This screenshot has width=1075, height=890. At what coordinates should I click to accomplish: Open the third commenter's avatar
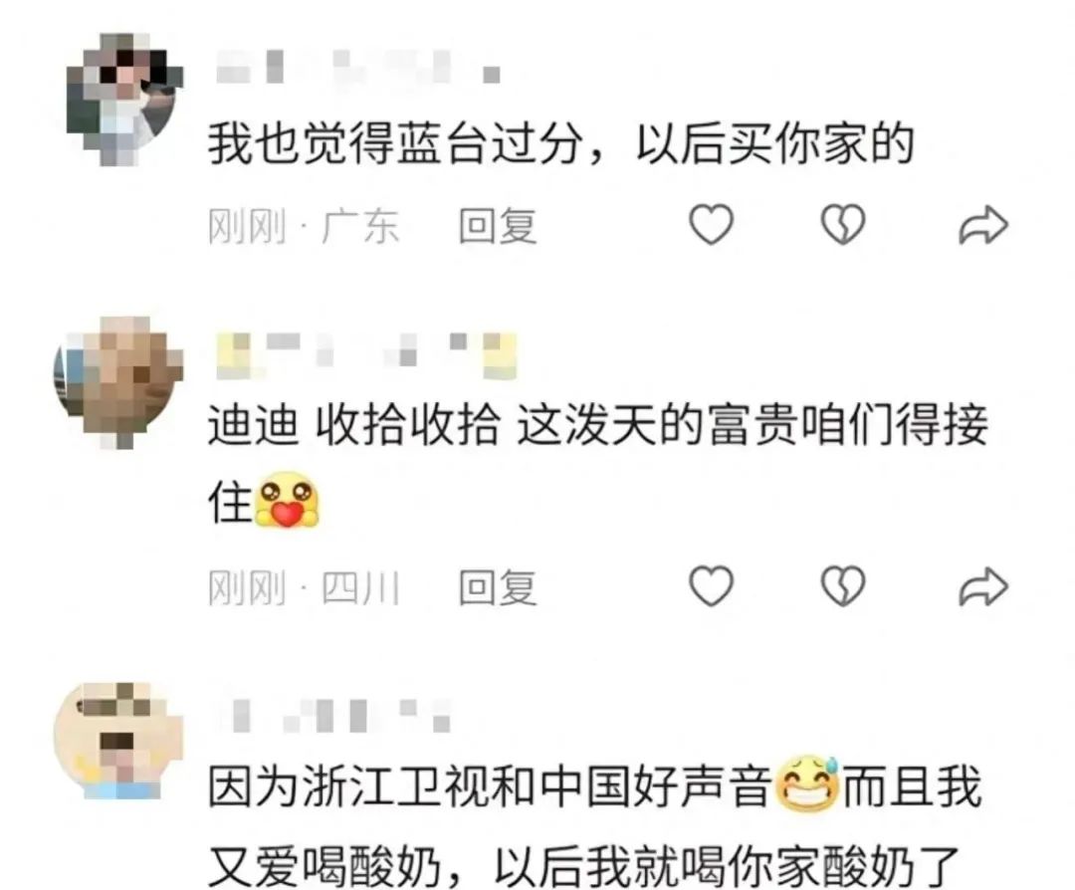[x=118, y=741]
